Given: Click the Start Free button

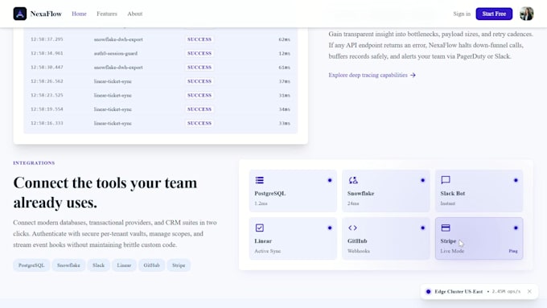Looking at the screenshot, I should tap(494, 14).
